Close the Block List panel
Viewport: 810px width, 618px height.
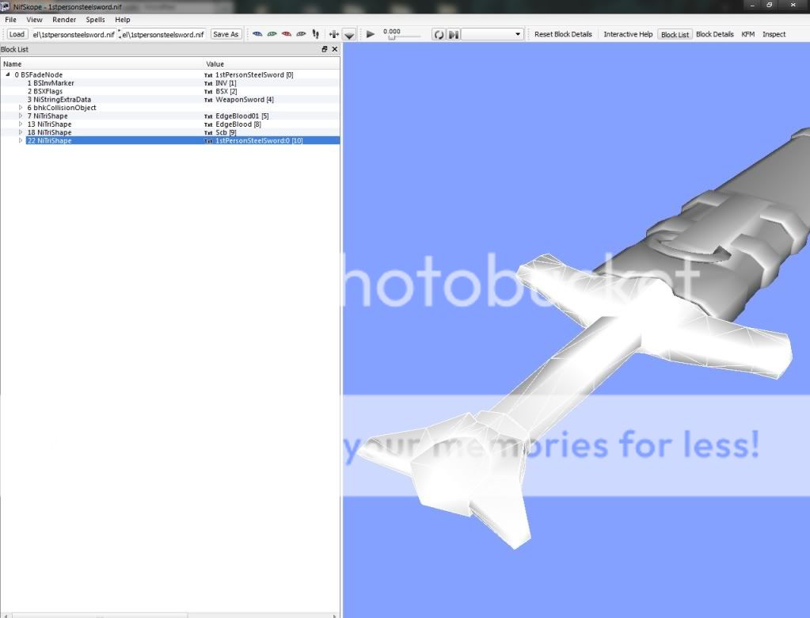pos(334,49)
